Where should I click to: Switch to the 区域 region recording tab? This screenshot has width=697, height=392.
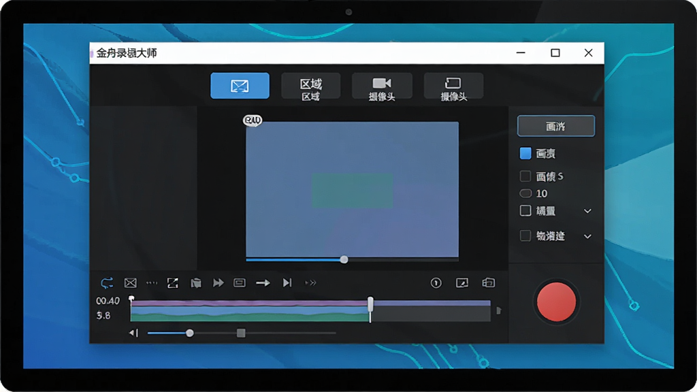[310, 85]
